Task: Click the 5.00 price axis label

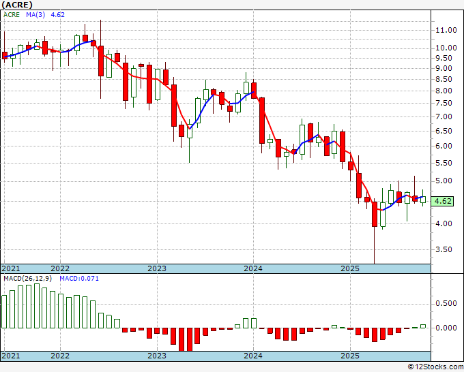Action: (x=444, y=181)
